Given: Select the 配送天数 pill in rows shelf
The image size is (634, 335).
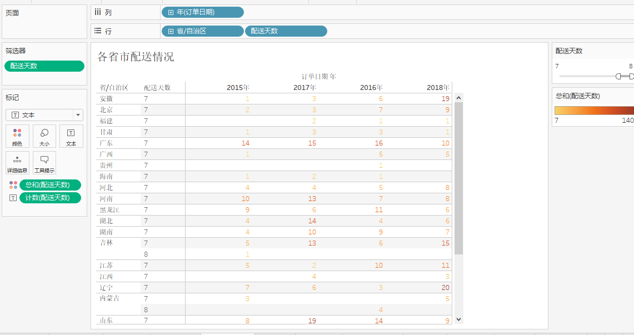Looking at the screenshot, I should (286, 31).
